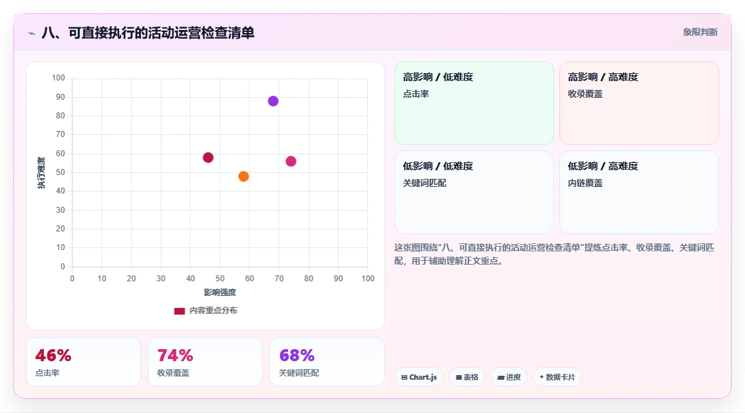745x413 pixels.
Task: Toggle the 内容重点分布 legend swatch
Action: click(x=180, y=311)
